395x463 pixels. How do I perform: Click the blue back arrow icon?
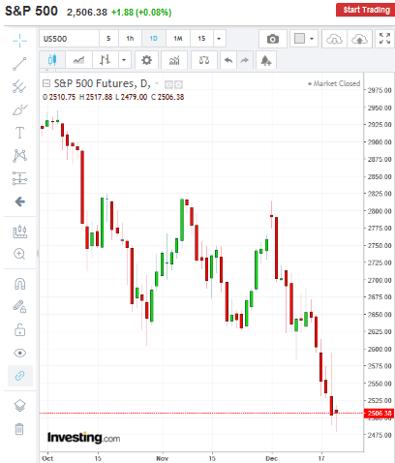pyautogui.click(x=19, y=201)
